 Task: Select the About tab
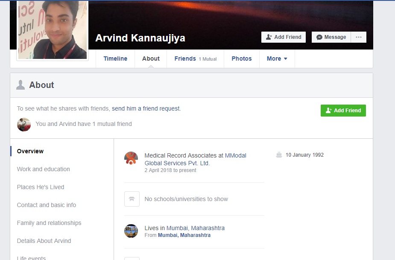point(151,58)
